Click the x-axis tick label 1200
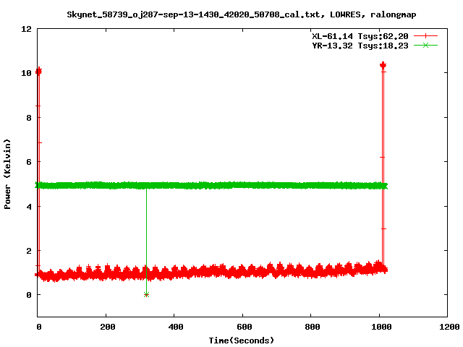The height and width of the screenshot is (347, 463). [449, 327]
